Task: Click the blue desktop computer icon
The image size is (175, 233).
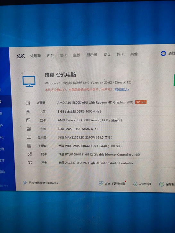Action: (x=29, y=81)
